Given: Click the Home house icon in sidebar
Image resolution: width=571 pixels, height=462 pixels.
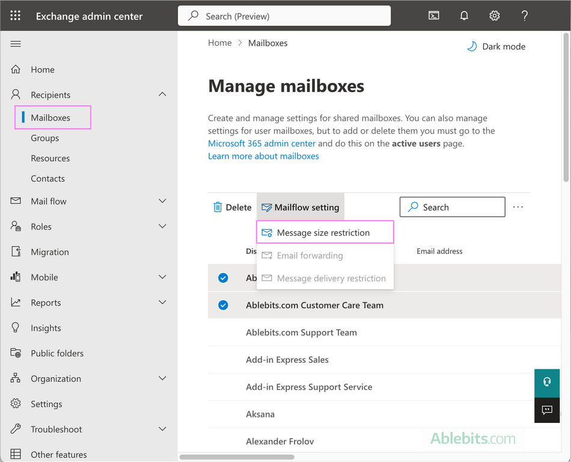Looking at the screenshot, I should [x=16, y=69].
